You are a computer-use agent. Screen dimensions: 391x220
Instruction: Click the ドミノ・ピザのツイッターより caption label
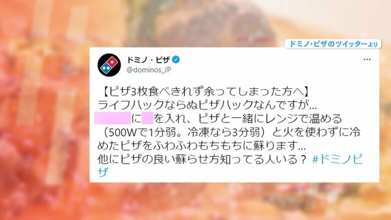(333, 44)
